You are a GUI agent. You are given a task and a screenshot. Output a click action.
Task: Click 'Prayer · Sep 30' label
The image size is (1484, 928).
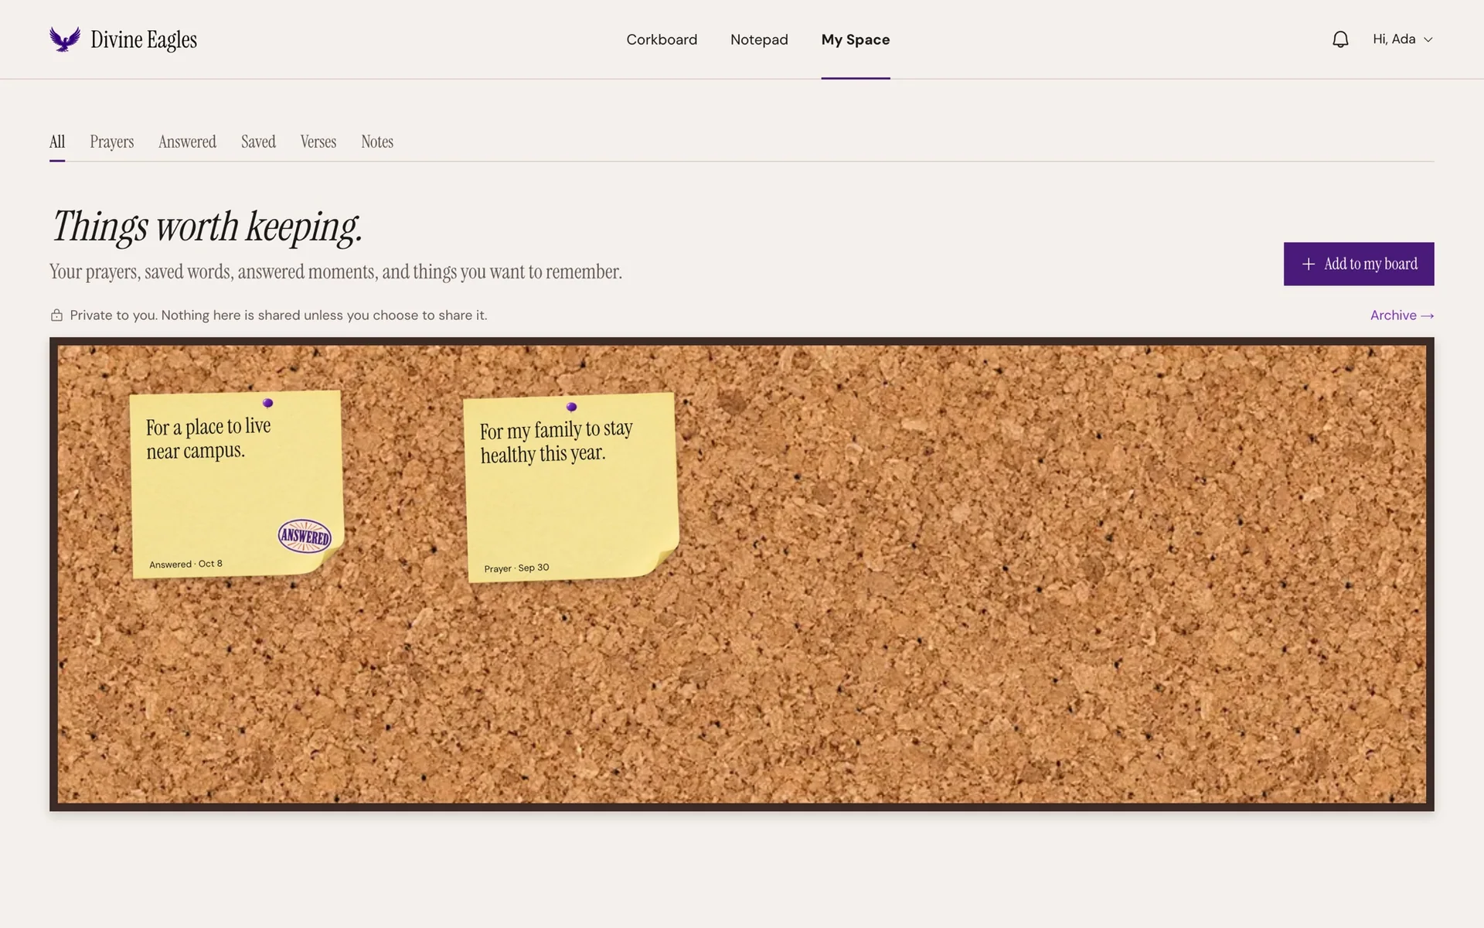(x=516, y=568)
